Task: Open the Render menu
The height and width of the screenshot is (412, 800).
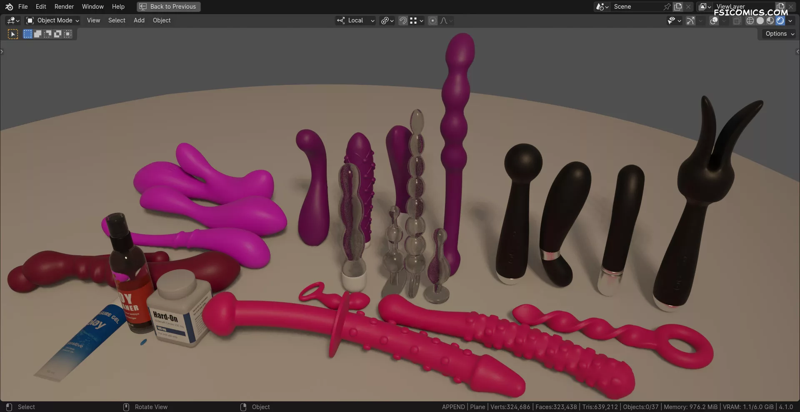Action: pyautogui.click(x=64, y=7)
